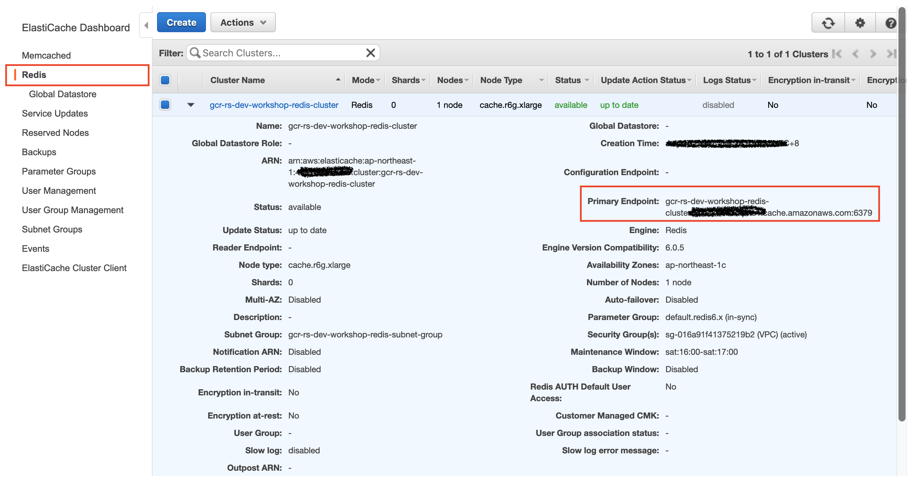This screenshot has height=481, width=921.
Task: Click the Create button
Action: [x=181, y=22]
